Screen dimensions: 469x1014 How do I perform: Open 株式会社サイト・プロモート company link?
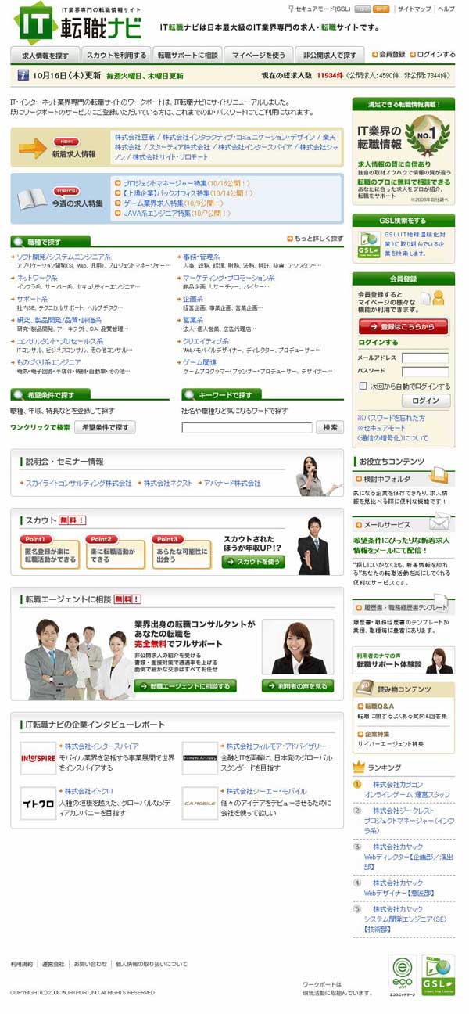pos(170,157)
